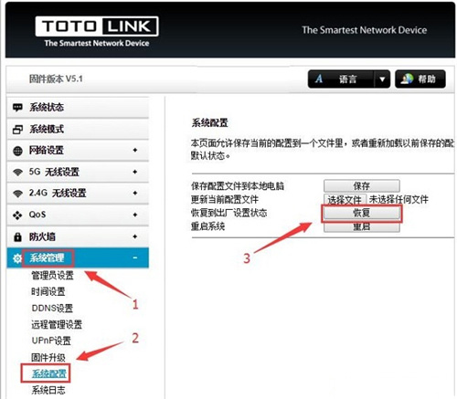Click 选择文件 to choose config file
This screenshot has height=399, width=457.
[x=345, y=200]
